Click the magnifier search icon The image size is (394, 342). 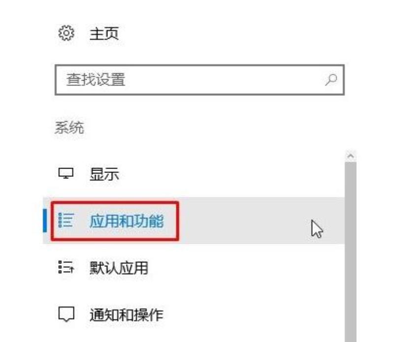[331, 80]
